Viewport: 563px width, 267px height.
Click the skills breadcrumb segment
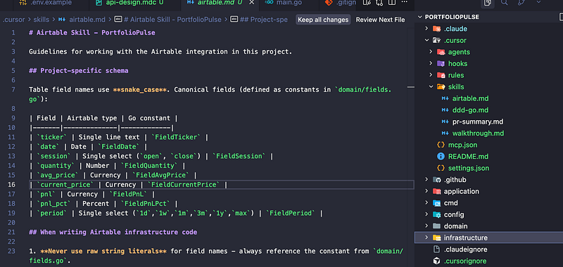point(42,20)
